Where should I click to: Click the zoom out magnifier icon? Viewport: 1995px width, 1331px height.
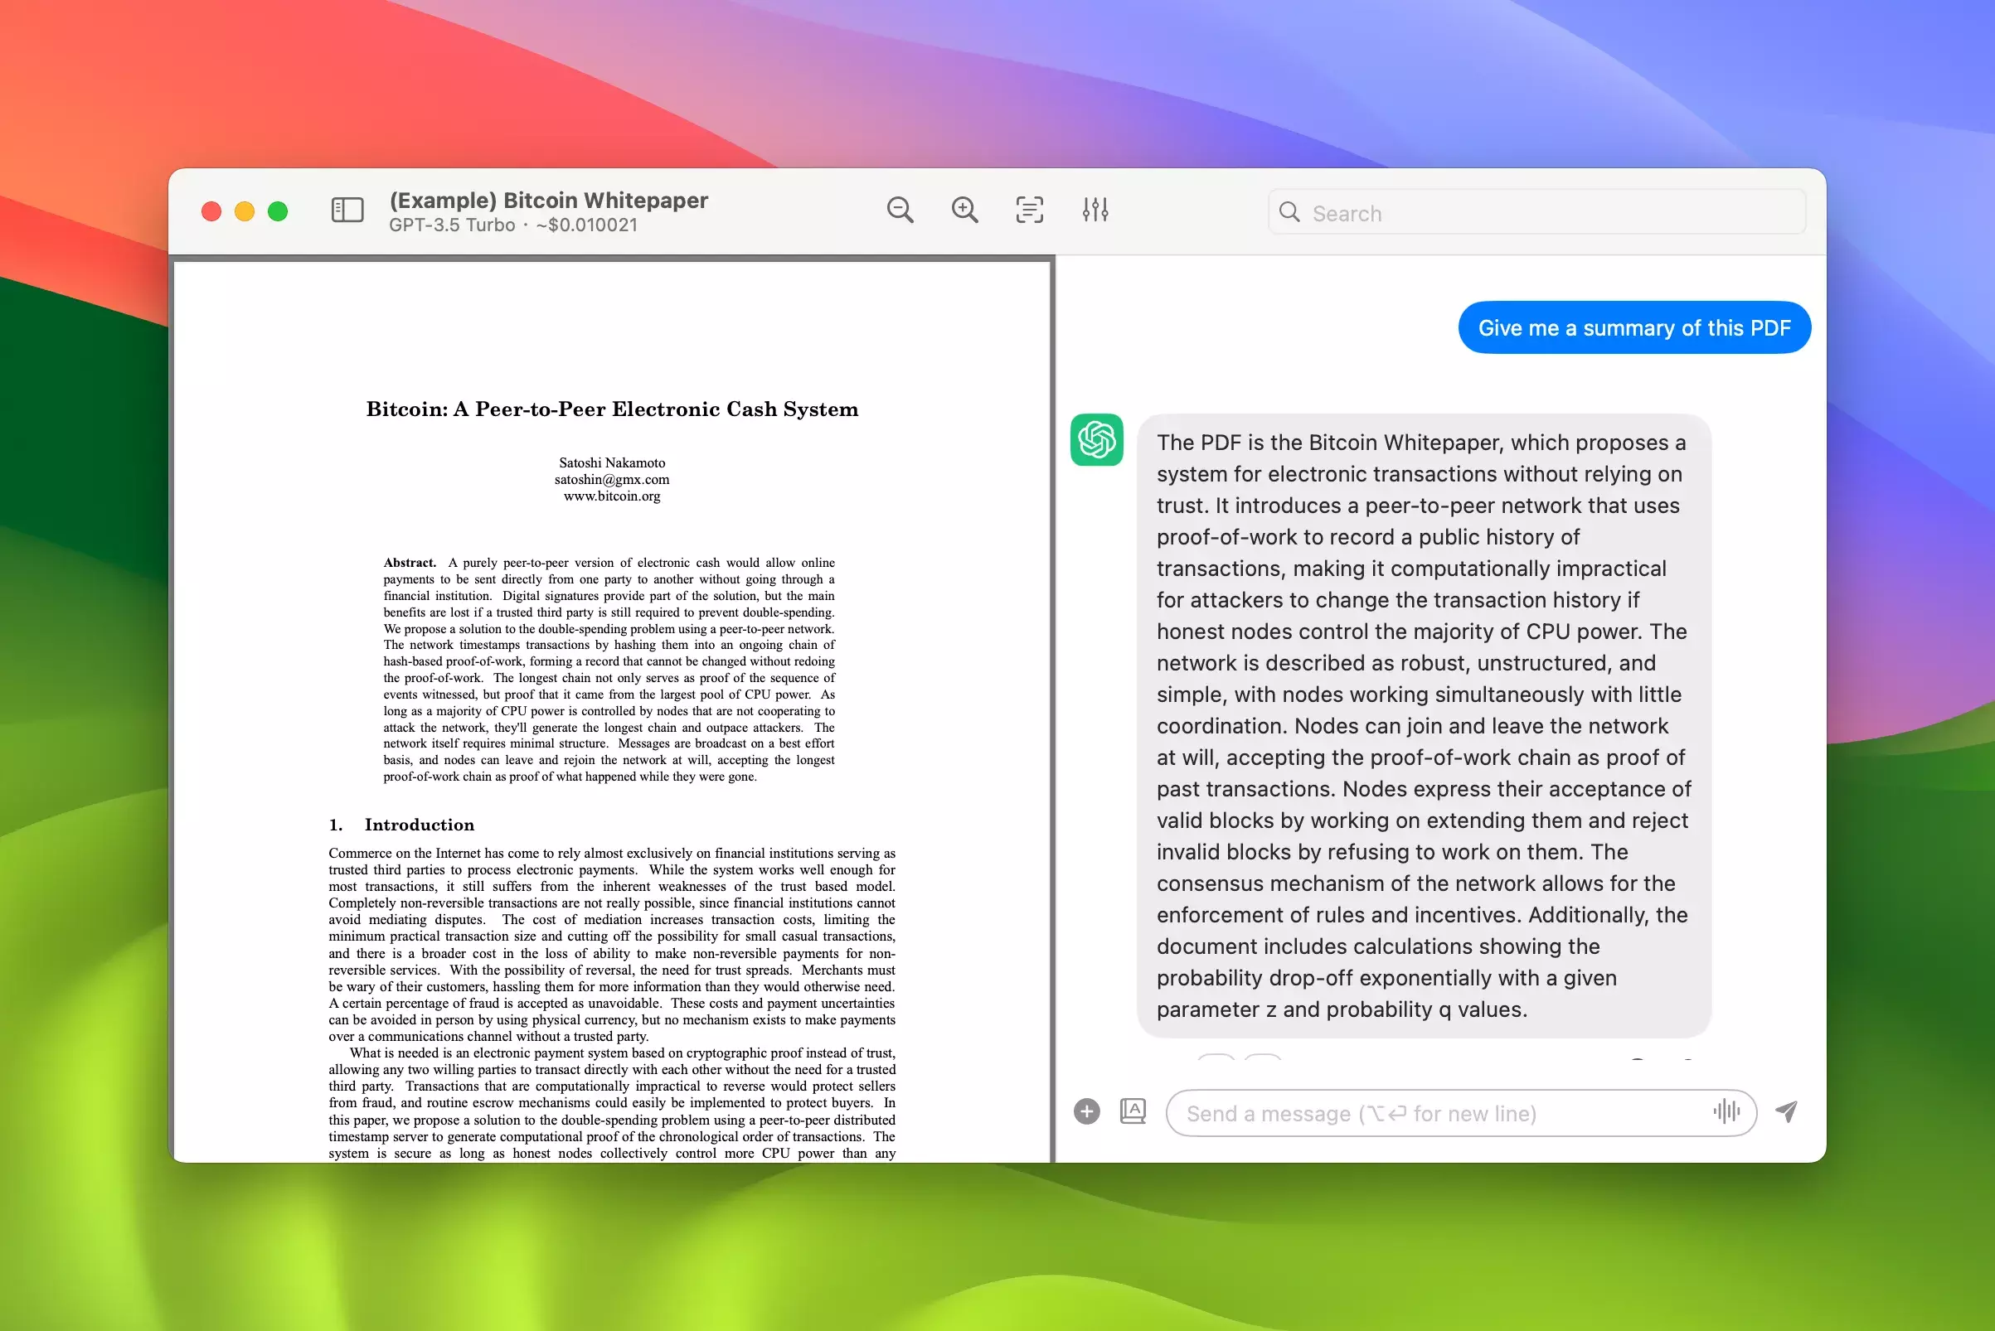point(900,210)
